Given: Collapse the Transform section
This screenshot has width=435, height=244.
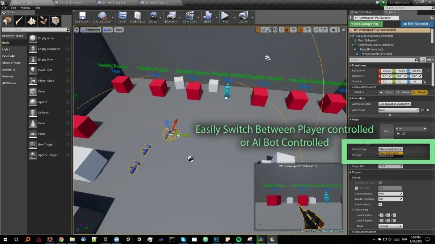Looking at the screenshot, I should [x=350, y=65].
